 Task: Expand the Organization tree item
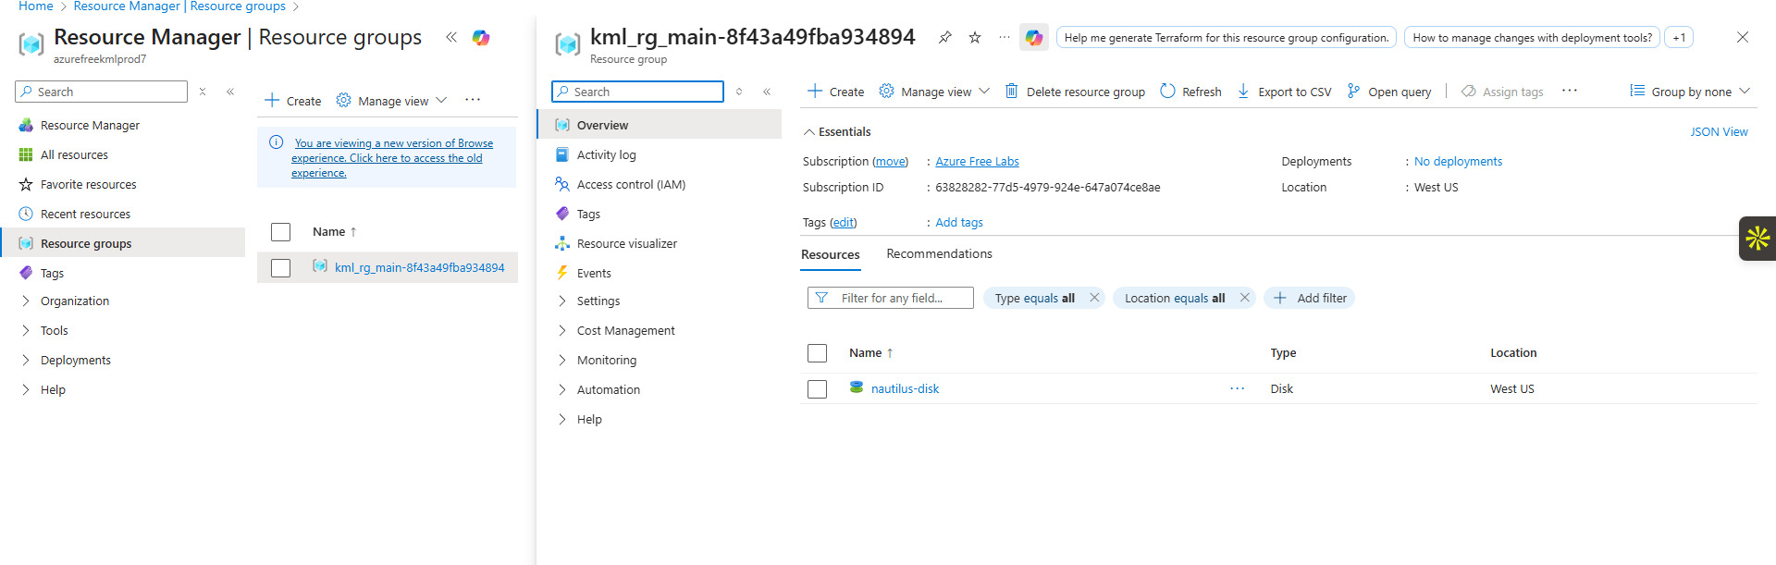(x=74, y=301)
